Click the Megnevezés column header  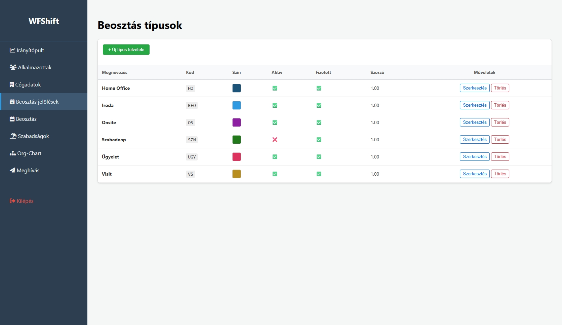click(x=115, y=72)
